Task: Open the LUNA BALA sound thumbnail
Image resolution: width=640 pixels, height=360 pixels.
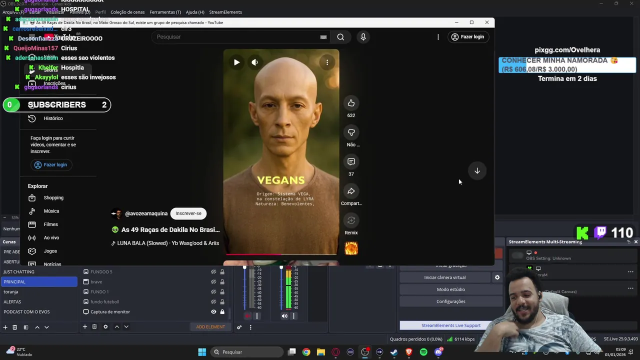Action: tap(351, 248)
